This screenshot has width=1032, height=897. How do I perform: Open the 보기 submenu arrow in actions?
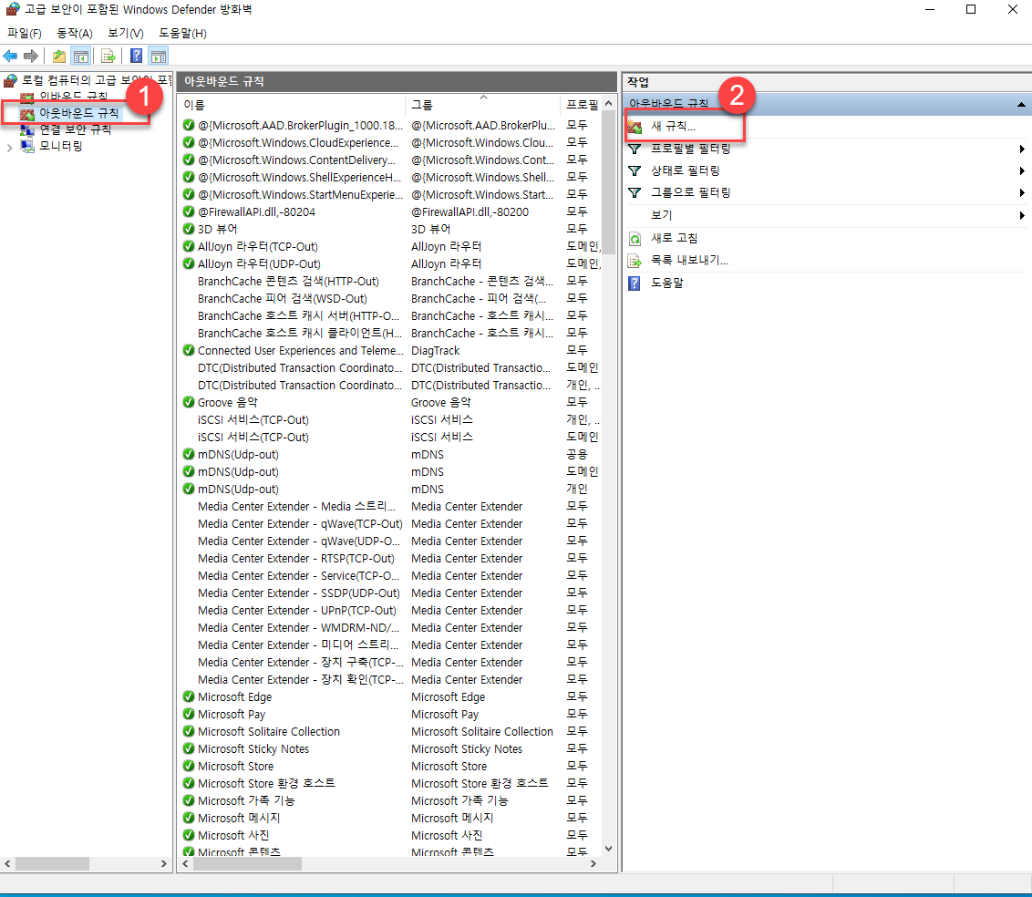[1021, 216]
